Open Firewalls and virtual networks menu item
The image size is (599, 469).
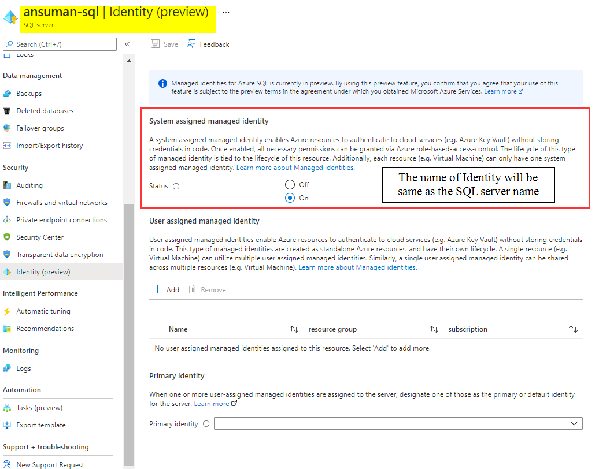tap(62, 203)
